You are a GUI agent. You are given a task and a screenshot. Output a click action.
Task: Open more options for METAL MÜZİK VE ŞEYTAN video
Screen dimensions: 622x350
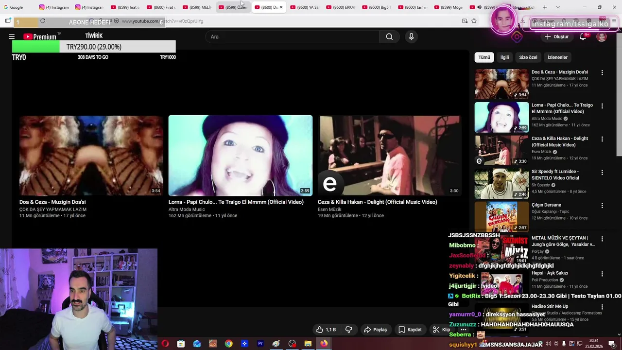tap(602, 239)
